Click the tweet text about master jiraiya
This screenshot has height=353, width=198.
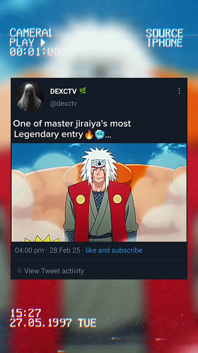[x=72, y=129]
